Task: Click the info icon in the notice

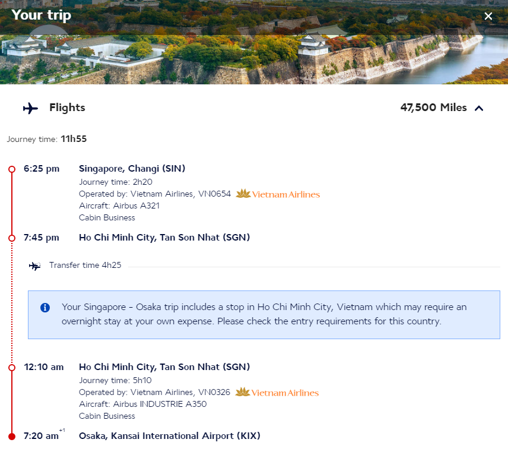Action: click(45, 308)
